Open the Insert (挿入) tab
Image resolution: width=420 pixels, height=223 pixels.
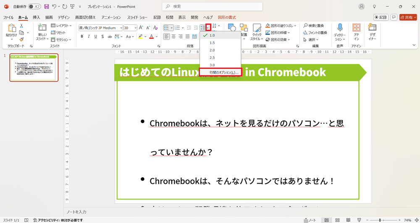[37, 17]
